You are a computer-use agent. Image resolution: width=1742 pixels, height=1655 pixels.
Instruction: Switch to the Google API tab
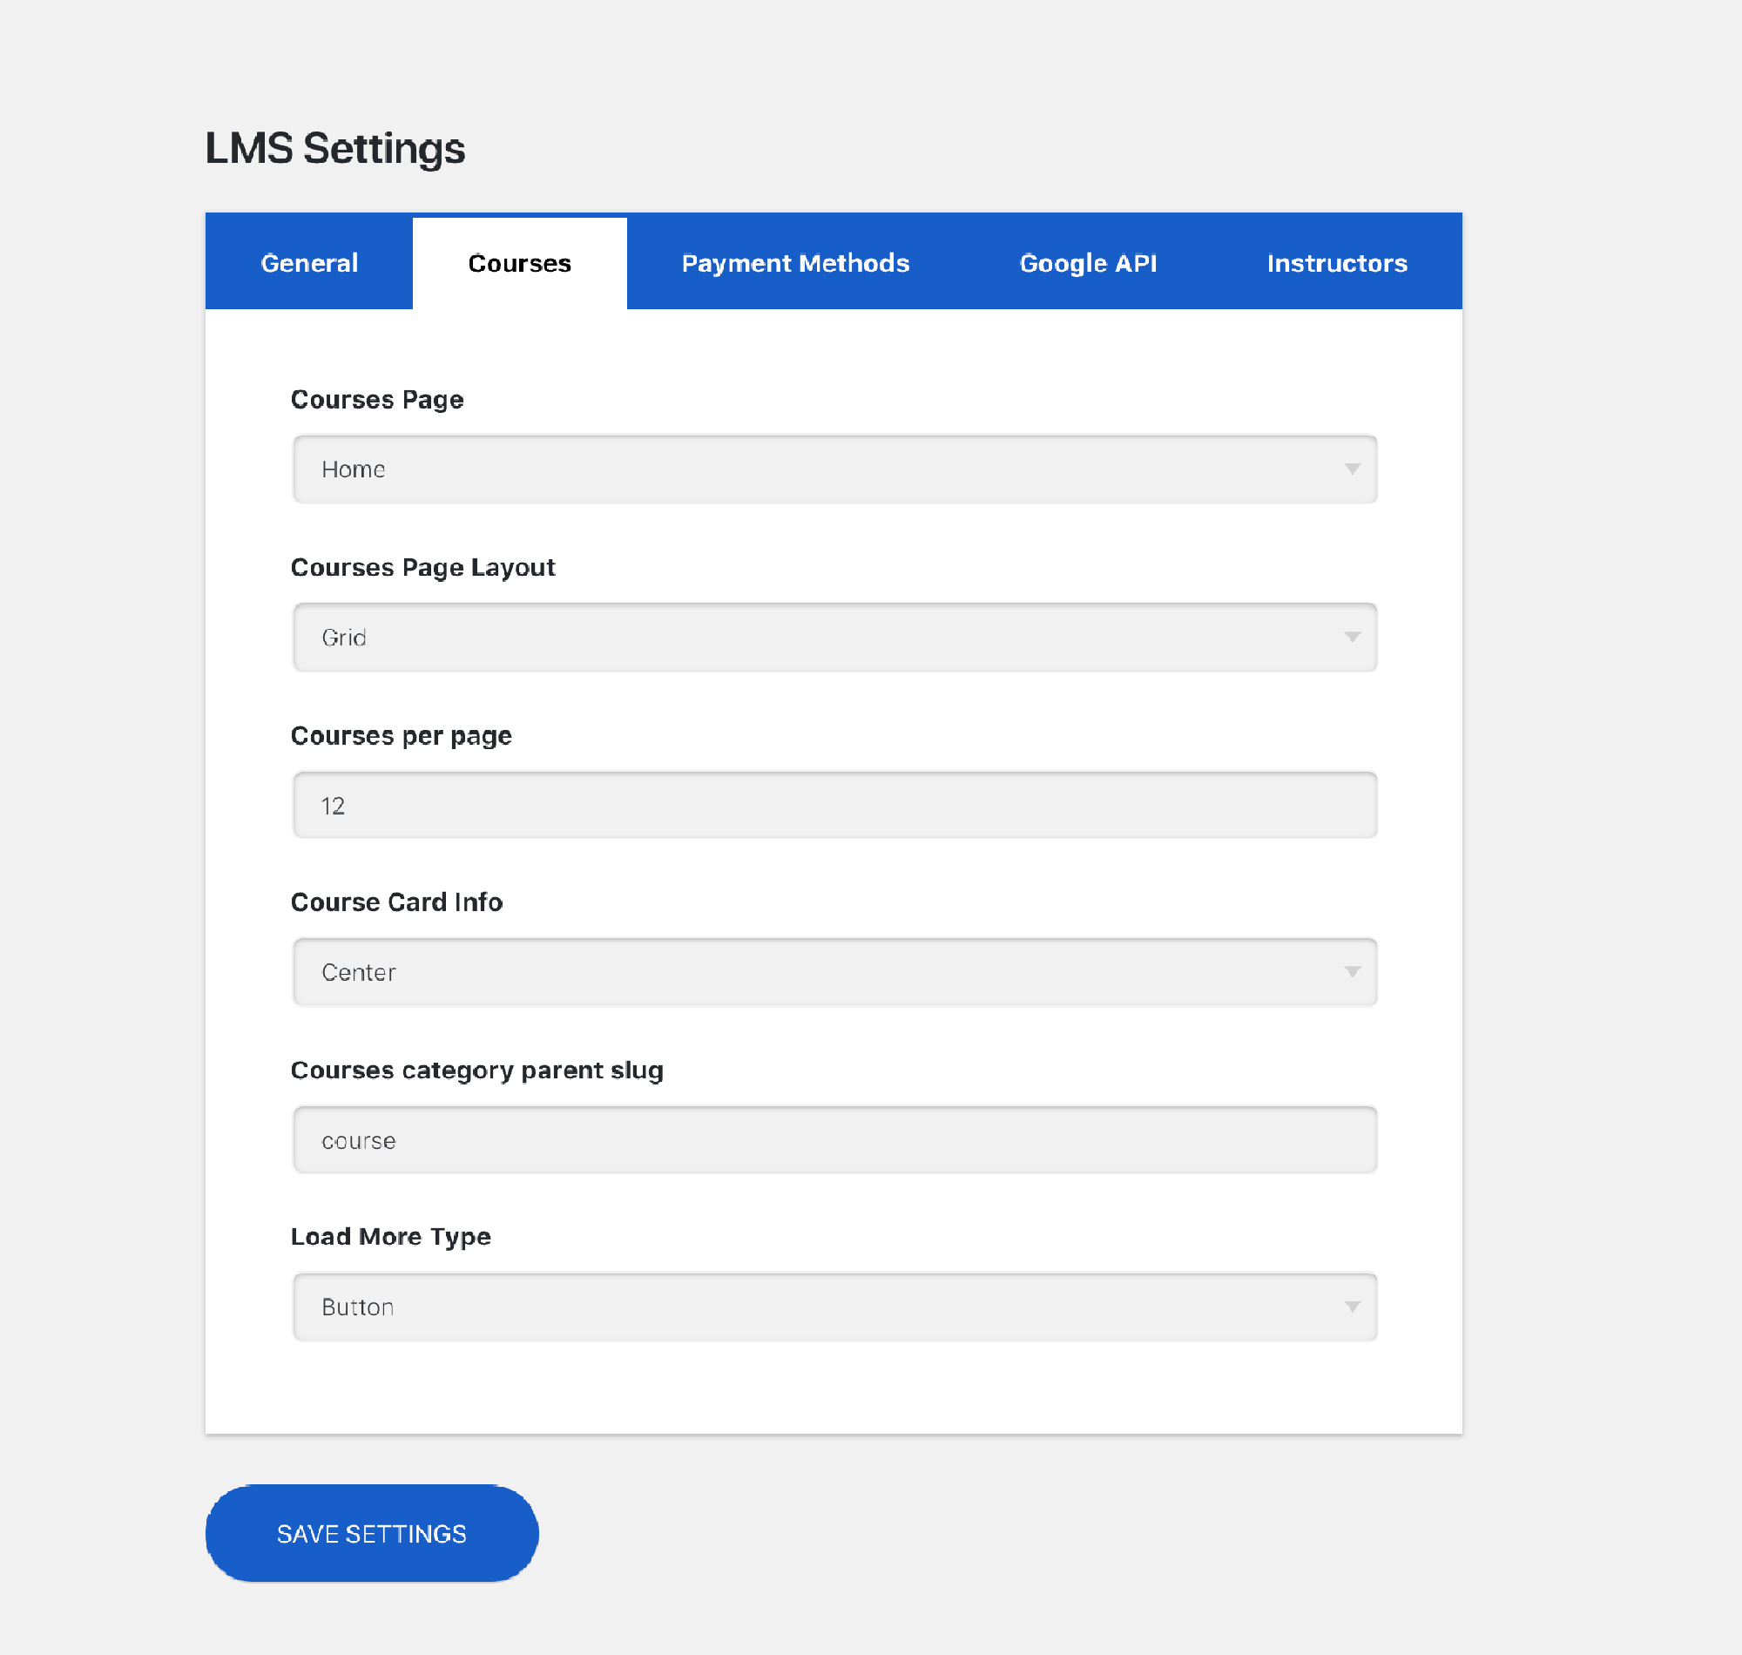pos(1090,262)
